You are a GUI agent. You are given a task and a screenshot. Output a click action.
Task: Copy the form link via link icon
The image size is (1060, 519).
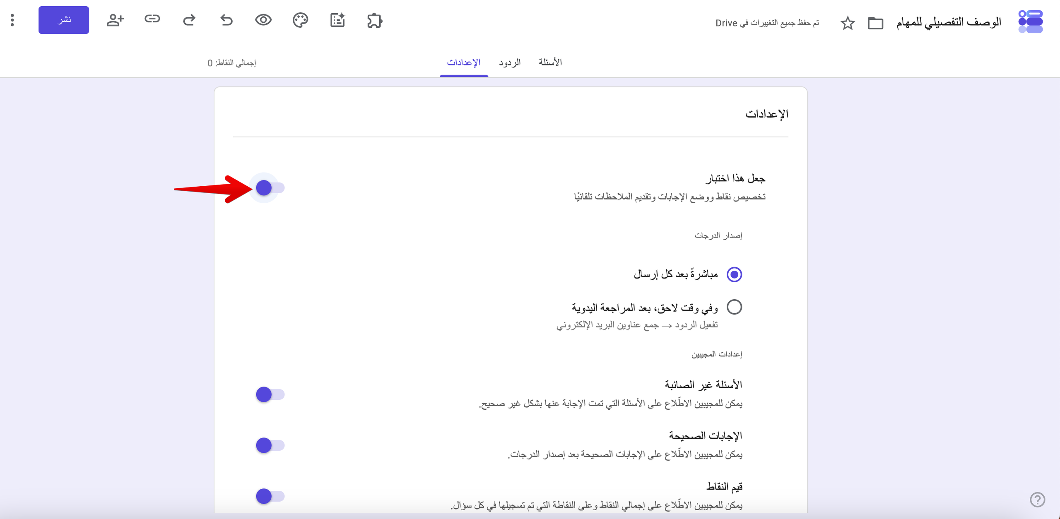click(x=152, y=19)
